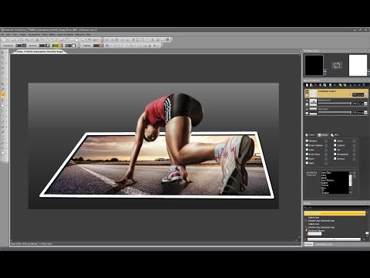Switch to the Colors tab
Viewport: 370px width, 278px height.
click(310, 135)
